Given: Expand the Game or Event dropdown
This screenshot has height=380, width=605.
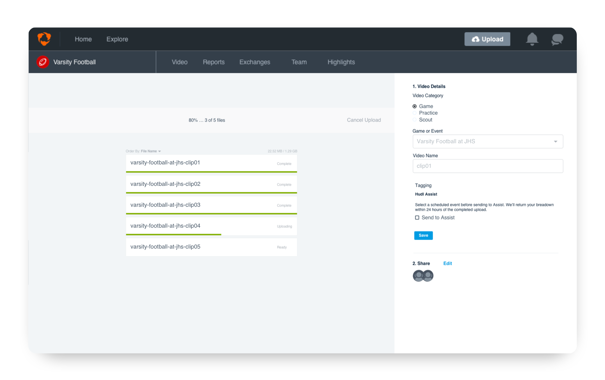Looking at the screenshot, I should [487, 141].
